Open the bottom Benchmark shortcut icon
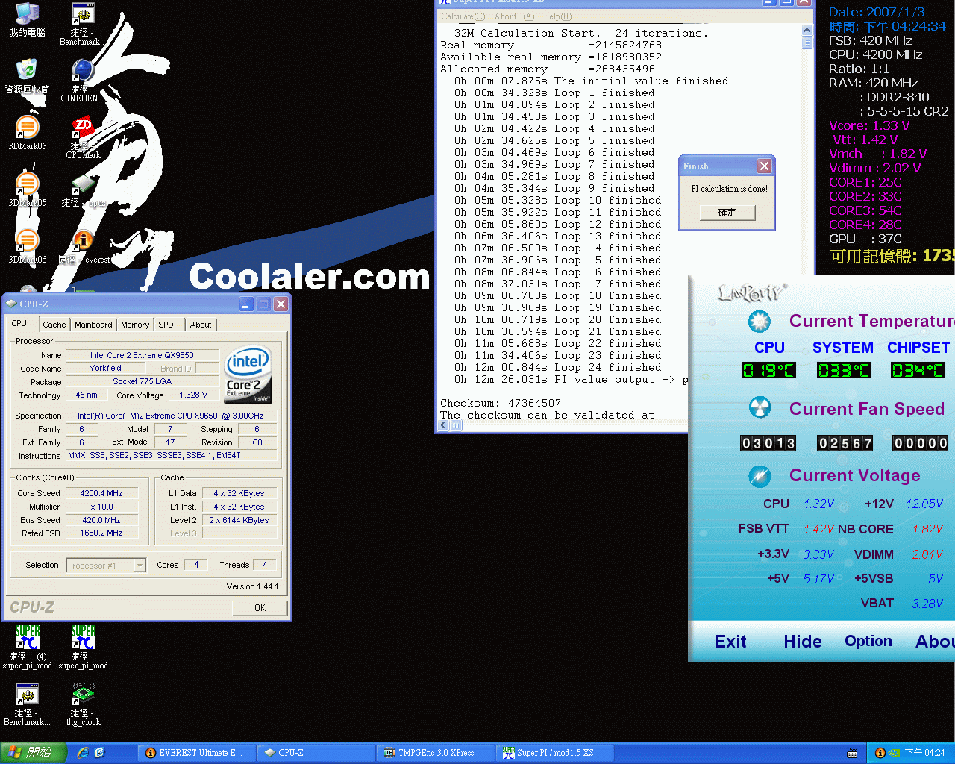The height and width of the screenshot is (764, 955). coord(27,704)
